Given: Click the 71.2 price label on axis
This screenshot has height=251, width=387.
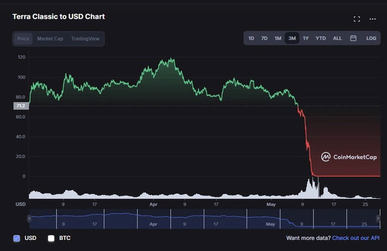Looking at the screenshot, I should click(x=21, y=106).
